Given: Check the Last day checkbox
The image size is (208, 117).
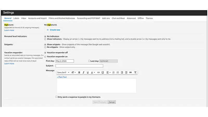Looking at the screenshot, I should point(89,61).
